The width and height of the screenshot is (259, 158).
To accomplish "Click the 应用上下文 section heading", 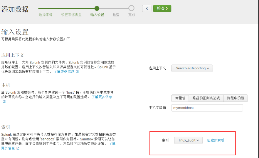I will [13, 55].
